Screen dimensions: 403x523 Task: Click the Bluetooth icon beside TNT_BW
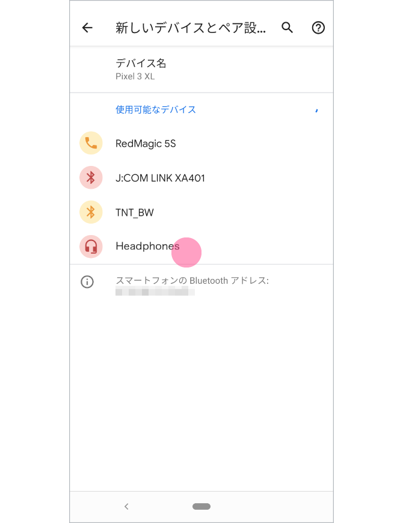pyautogui.click(x=91, y=212)
